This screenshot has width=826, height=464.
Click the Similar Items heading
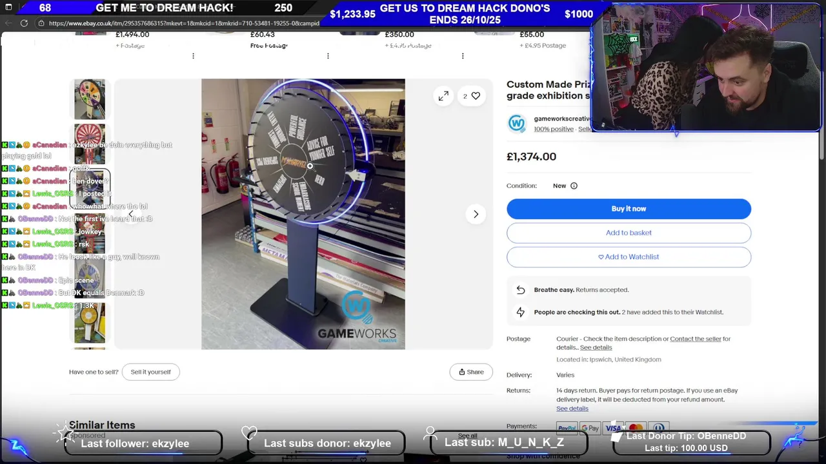(102, 425)
